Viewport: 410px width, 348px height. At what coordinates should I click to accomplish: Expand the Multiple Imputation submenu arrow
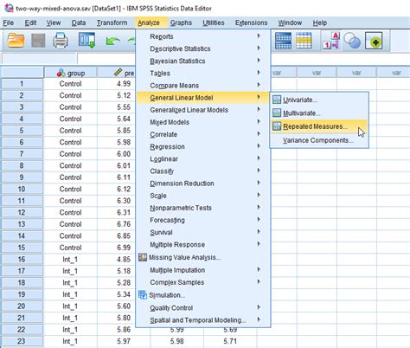coord(259,269)
